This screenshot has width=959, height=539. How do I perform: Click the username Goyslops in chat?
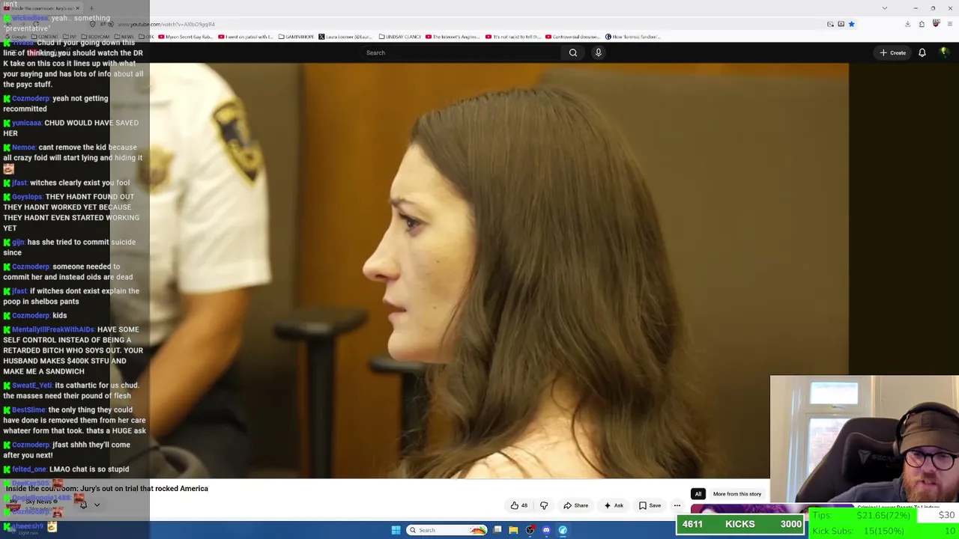[27, 197]
